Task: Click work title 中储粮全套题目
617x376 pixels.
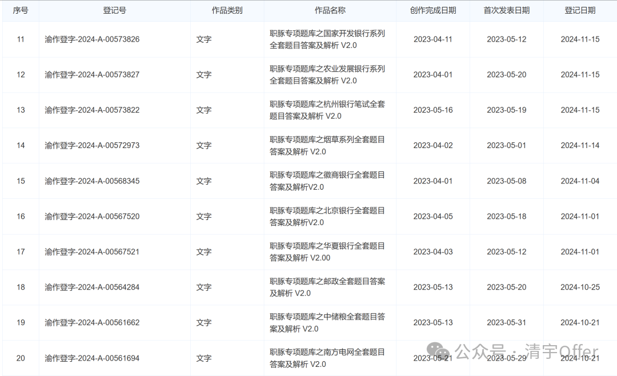Action: click(327, 323)
